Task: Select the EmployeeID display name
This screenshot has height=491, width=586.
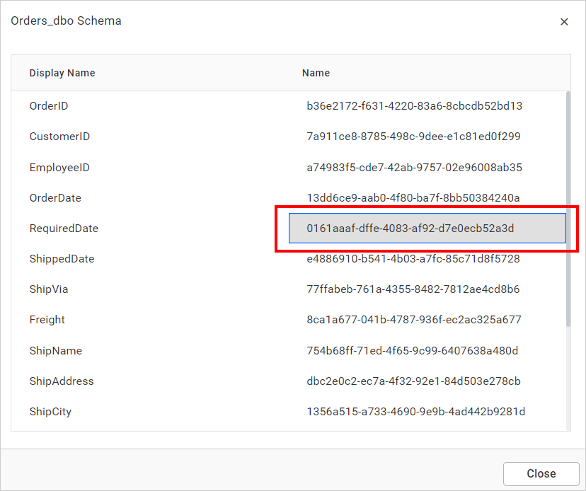Action: click(x=59, y=168)
